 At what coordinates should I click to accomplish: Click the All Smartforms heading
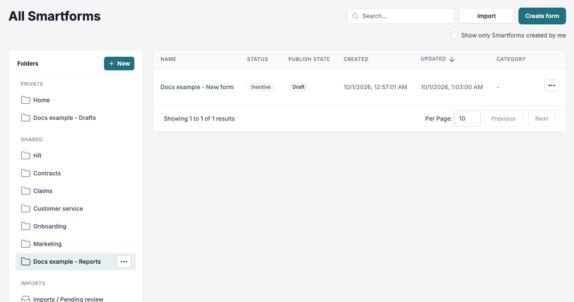(x=55, y=16)
